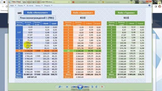Click the i-Bank total 1 653,58
Screen dimensions: 162x91
46,74
